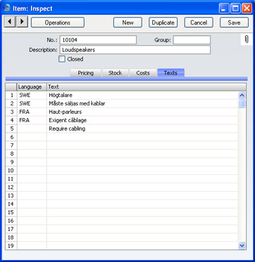Image resolution: width=255 pixels, height=262 pixels.
Task: Click the SWE language cell in row 1
Action: click(x=32, y=96)
